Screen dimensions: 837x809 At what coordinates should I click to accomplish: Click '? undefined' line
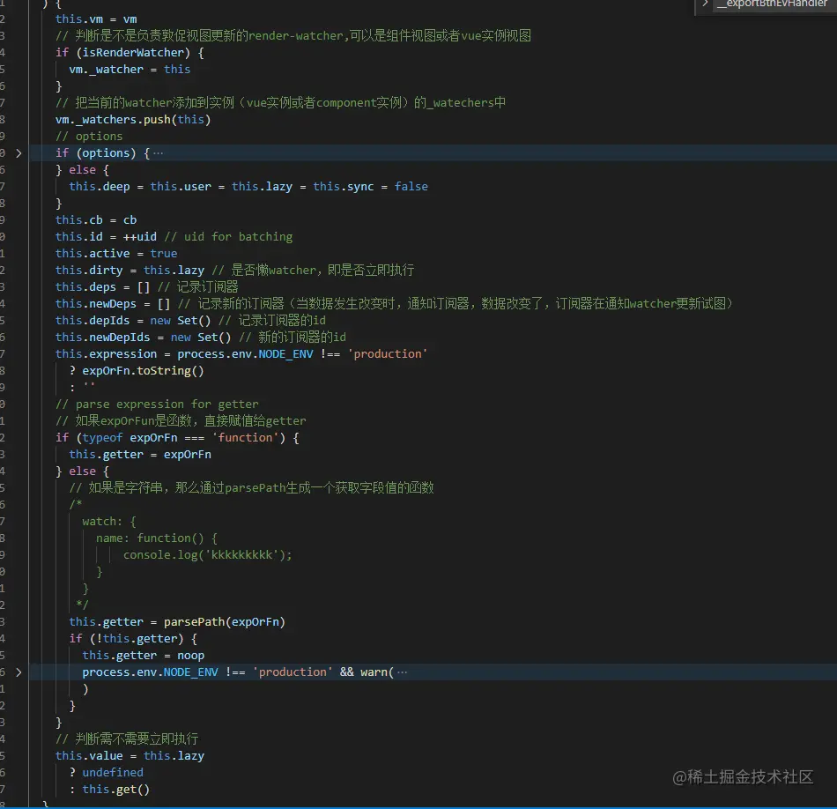[107, 773]
